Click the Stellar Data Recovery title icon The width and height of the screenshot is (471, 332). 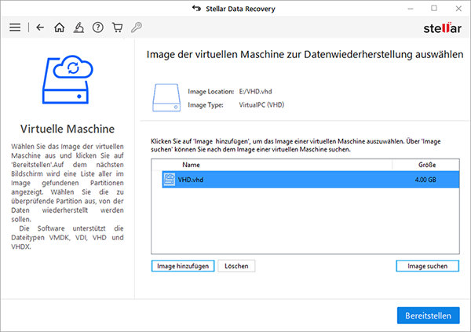pos(197,9)
